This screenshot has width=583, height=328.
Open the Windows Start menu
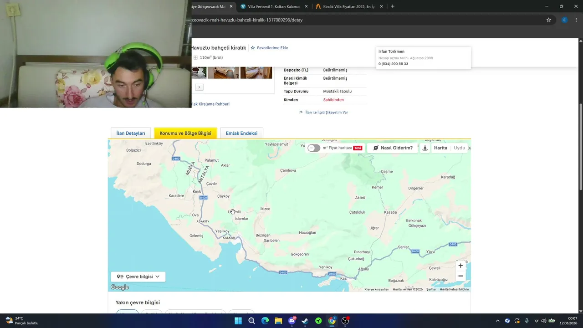(x=238, y=321)
